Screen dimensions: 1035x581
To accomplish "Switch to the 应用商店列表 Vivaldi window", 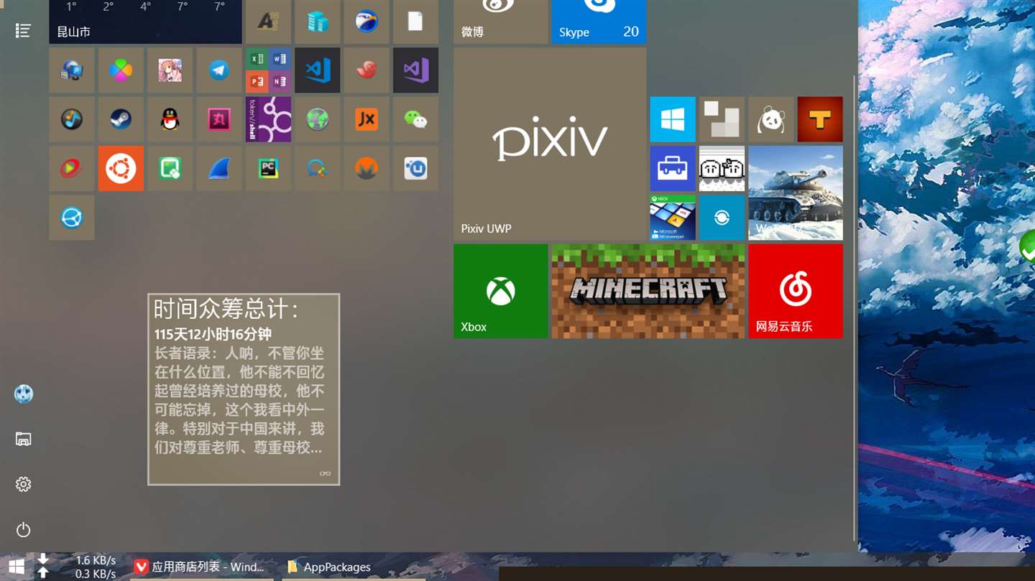I will (202, 567).
